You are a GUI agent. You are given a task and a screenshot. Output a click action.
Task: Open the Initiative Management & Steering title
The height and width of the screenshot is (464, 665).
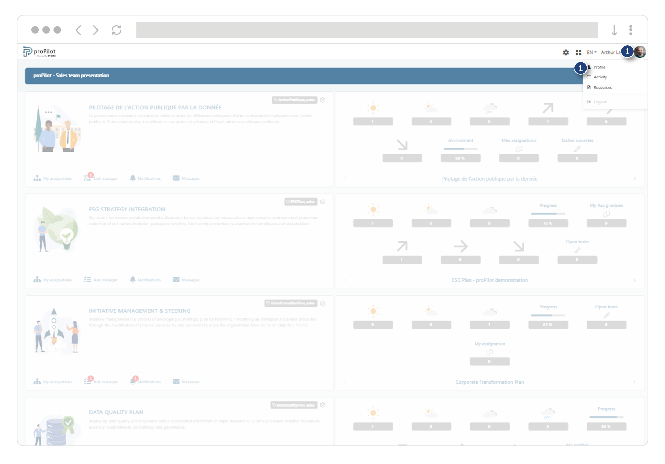(140, 311)
